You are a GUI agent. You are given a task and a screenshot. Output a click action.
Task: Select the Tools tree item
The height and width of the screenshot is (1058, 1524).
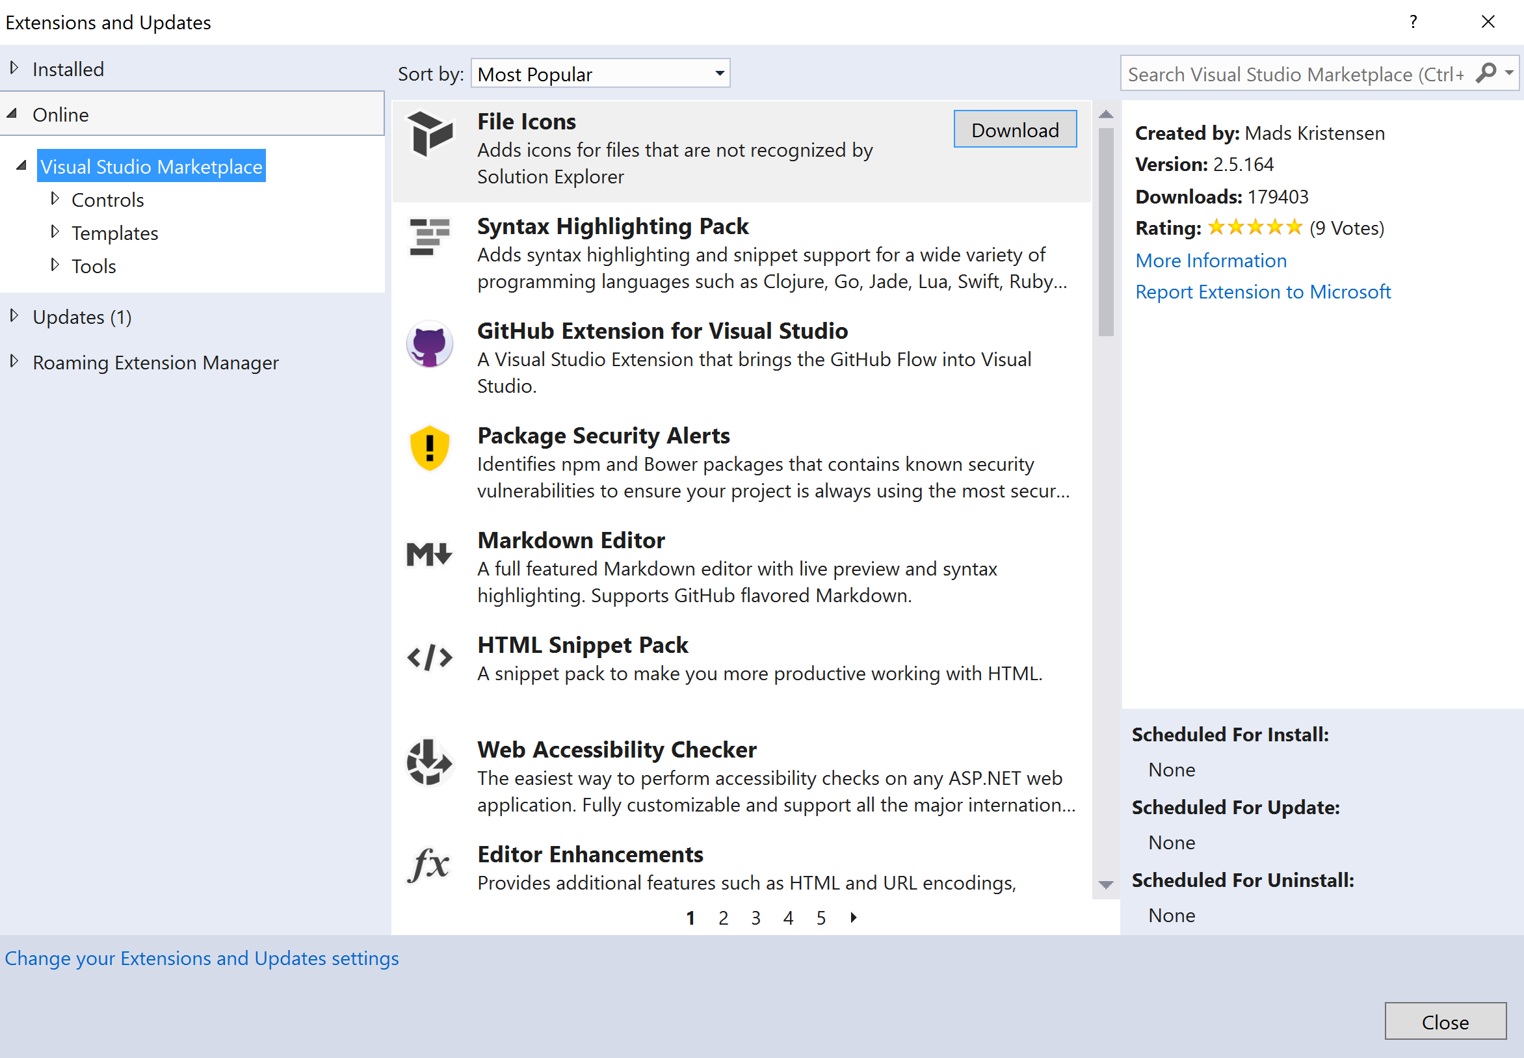click(94, 266)
